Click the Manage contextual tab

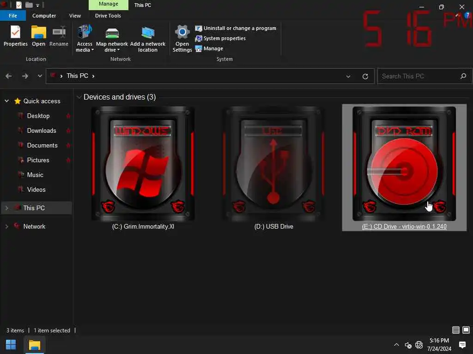(108, 4)
